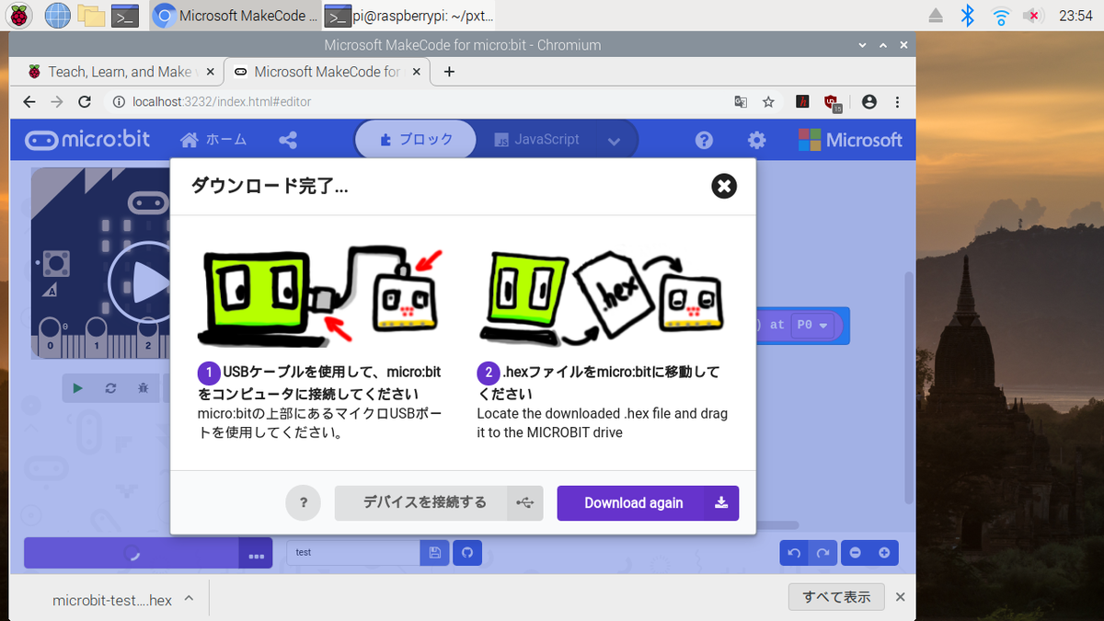Image resolution: width=1104 pixels, height=621 pixels.
Task: Close the downloads bar
Action: (x=901, y=597)
